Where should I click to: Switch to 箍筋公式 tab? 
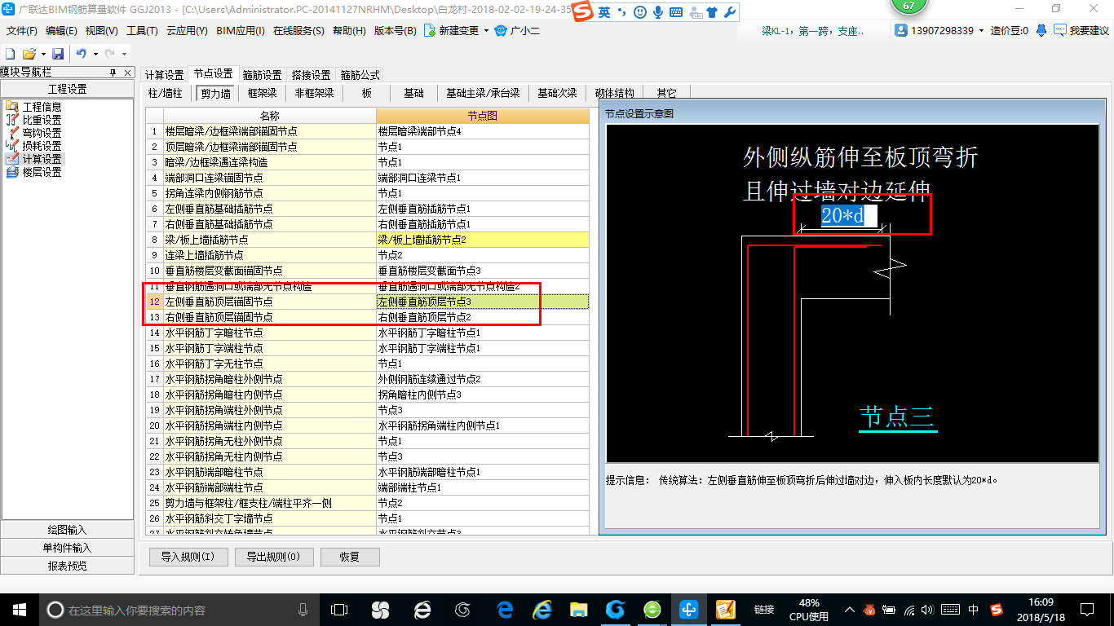point(360,75)
